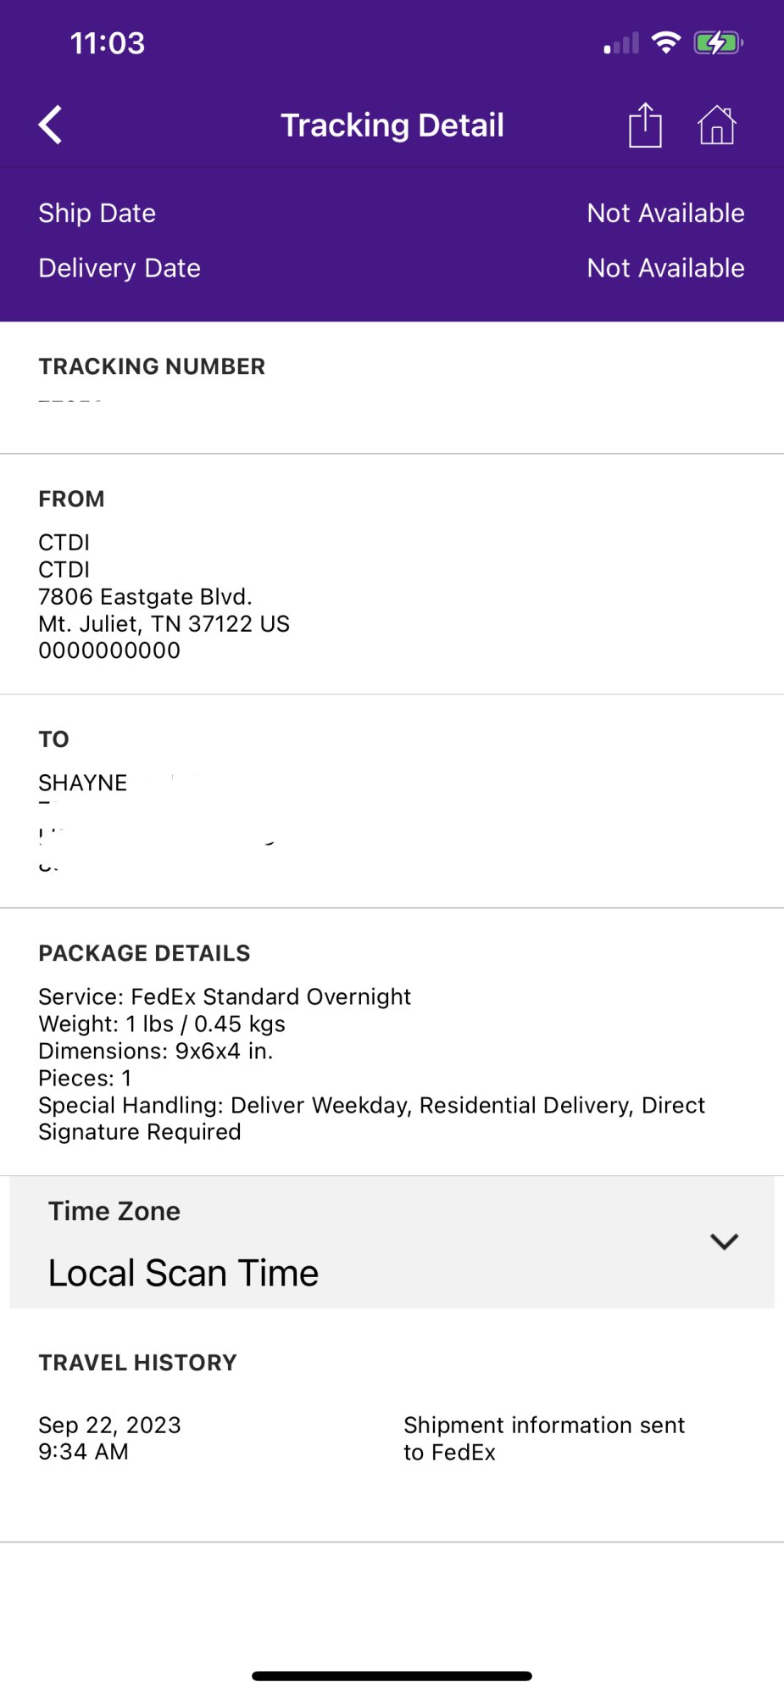Tap the Tracking Detail title
784x1696 pixels.
pos(392,126)
